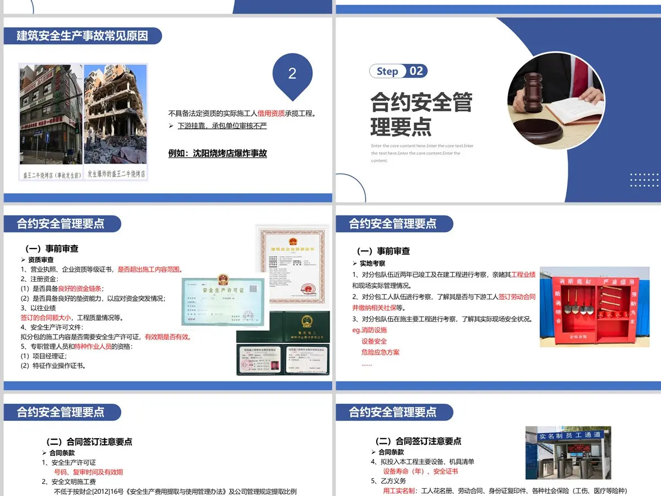Select the 建筑业企业资质证书 certificate image

(x=293, y=265)
